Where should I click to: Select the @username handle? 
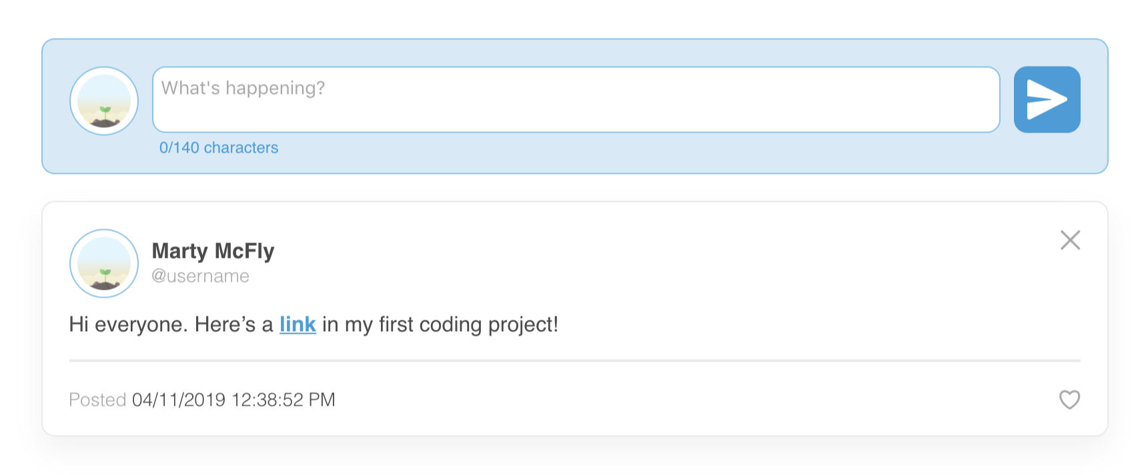200,276
